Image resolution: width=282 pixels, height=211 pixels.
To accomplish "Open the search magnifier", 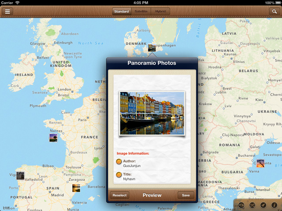I will point(274,11).
